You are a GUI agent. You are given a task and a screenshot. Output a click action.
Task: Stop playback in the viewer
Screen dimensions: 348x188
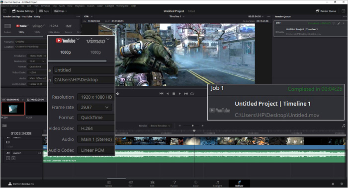pos(174,94)
